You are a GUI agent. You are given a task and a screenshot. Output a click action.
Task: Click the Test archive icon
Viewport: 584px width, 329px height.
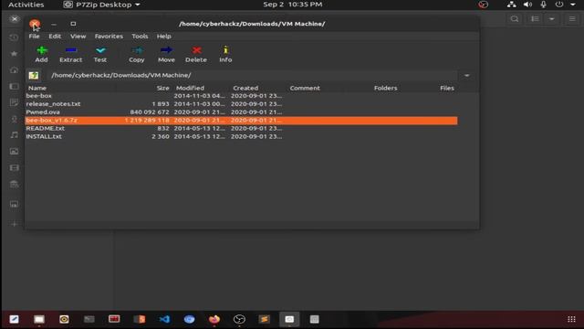100,55
